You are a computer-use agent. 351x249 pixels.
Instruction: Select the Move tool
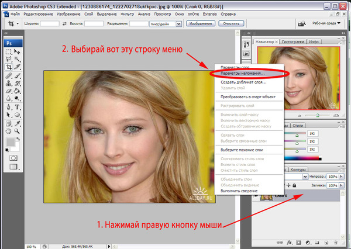(17, 52)
